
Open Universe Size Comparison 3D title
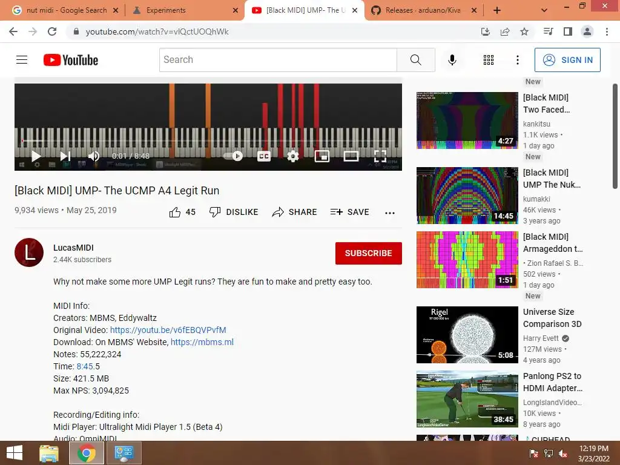click(x=552, y=318)
